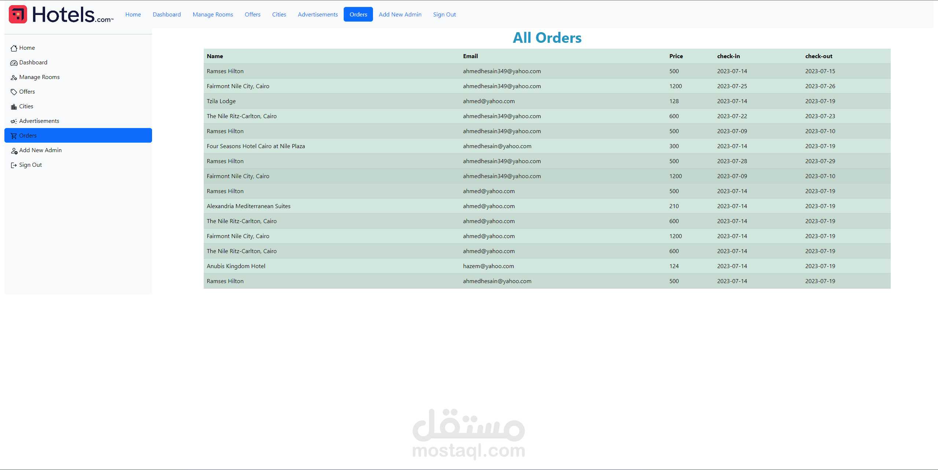Click the Add New Admin person-plus icon

point(14,151)
